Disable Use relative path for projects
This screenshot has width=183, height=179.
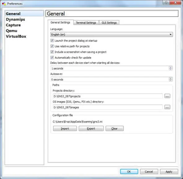52,46
